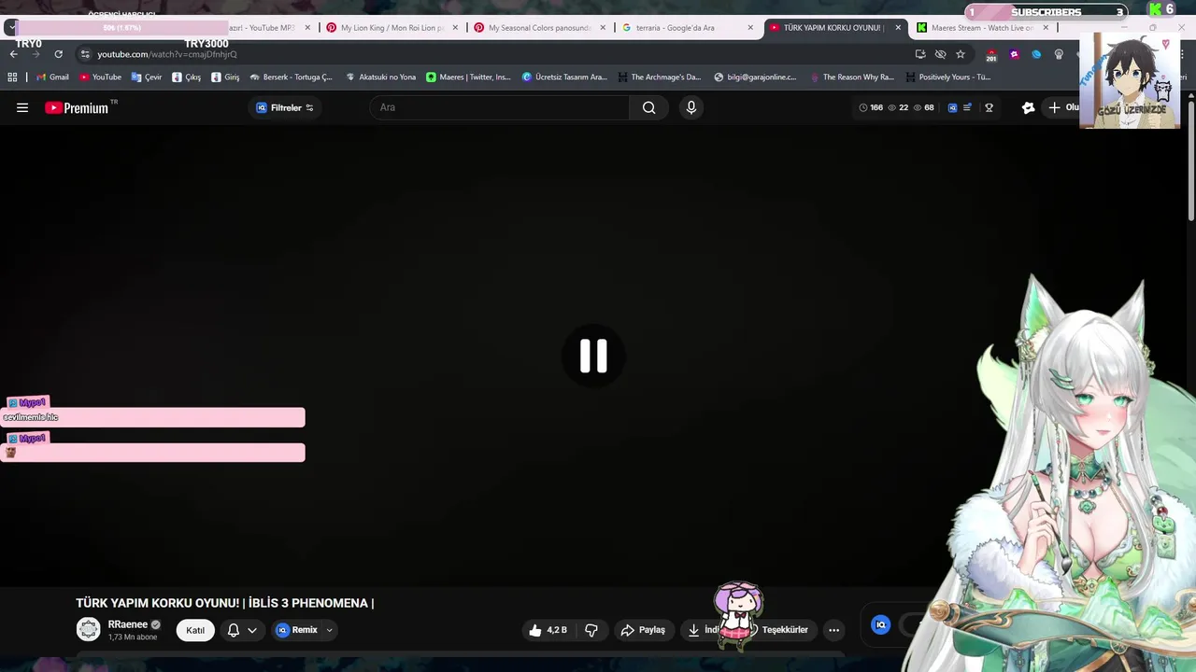The image size is (1196, 672).
Task: Open the vidIQ boost rocket icon
Action: pyautogui.click(x=1028, y=107)
